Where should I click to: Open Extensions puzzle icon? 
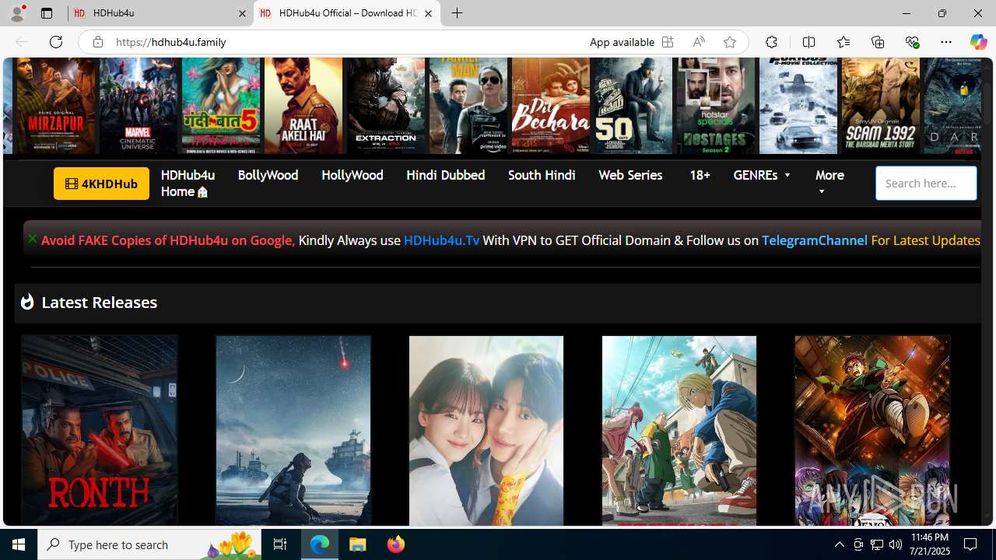(771, 42)
